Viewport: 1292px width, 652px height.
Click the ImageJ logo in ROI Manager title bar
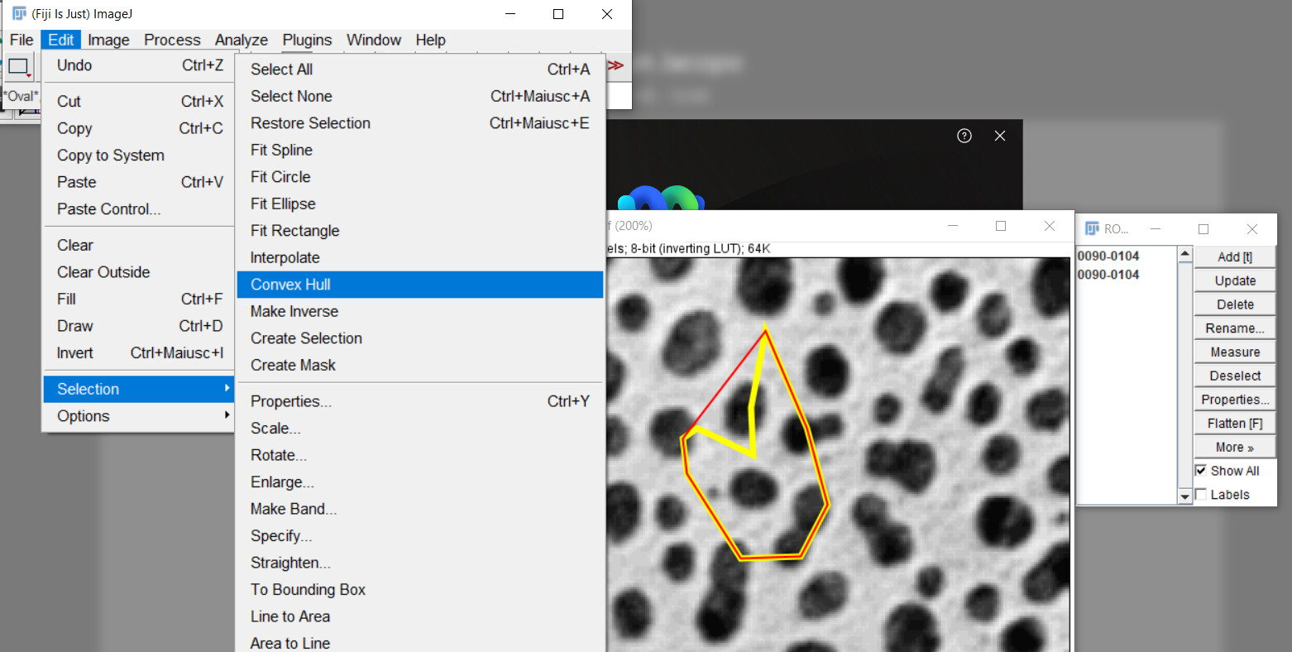coord(1090,228)
